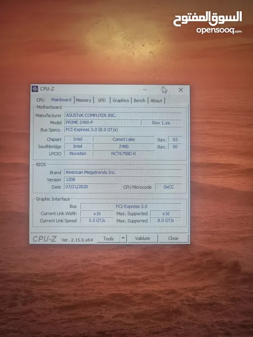Screen dimensions: 253x337
Task: Click the Max. Supported 8.0 GT/s value
Action: click(166, 220)
